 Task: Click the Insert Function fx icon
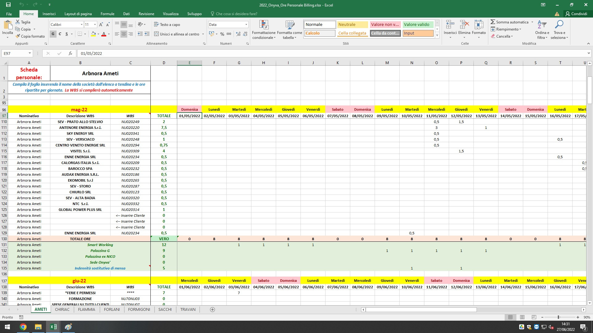pos(70,53)
